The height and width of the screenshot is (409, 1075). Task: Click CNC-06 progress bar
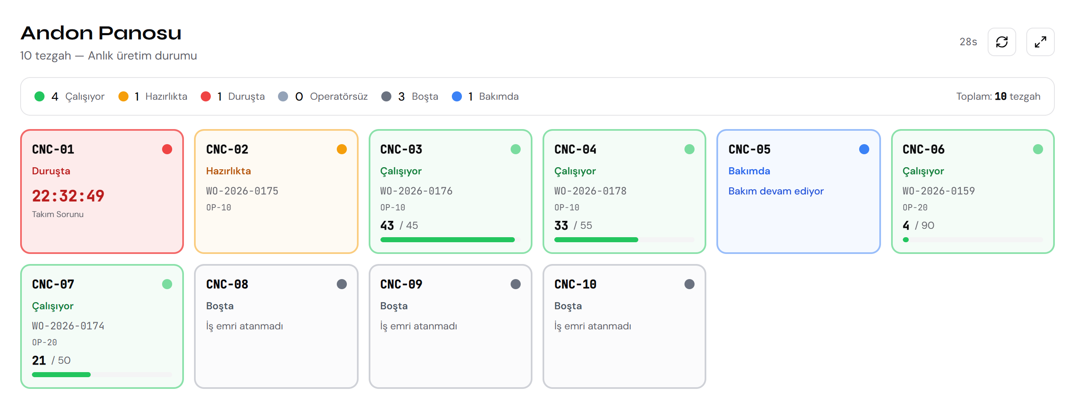[x=973, y=240]
